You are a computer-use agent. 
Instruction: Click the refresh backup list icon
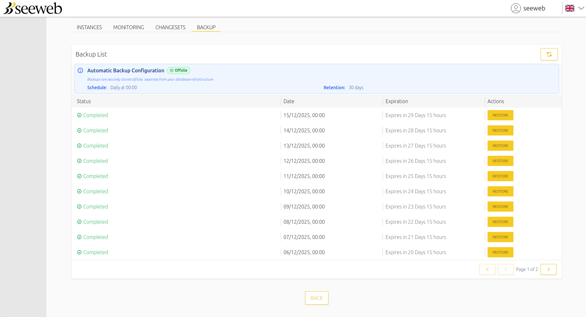pos(549,54)
